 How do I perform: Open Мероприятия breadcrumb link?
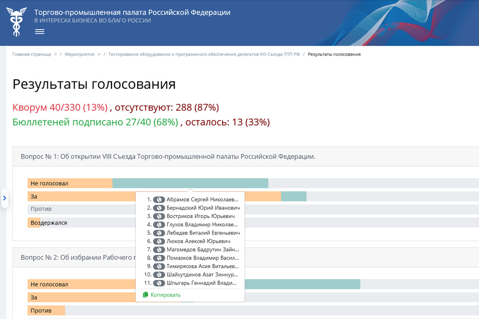pyautogui.click(x=80, y=54)
